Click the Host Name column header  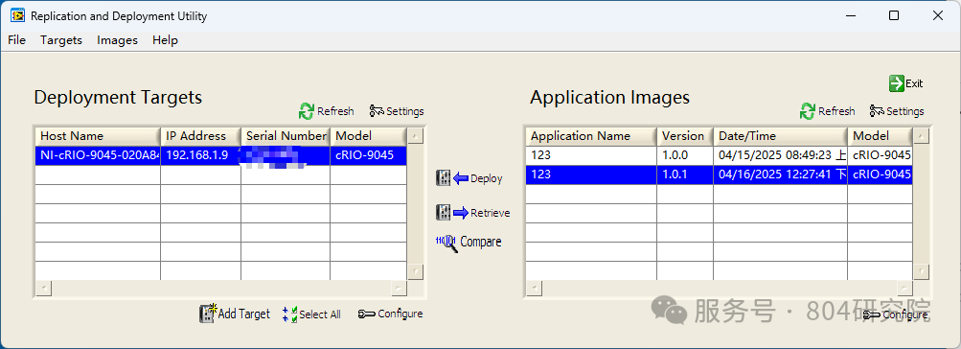pyautogui.click(x=98, y=136)
